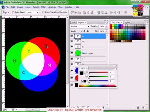Open the Analysis menu
The width and height of the screenshot is (150, 112).
click(x=52, y=7)
